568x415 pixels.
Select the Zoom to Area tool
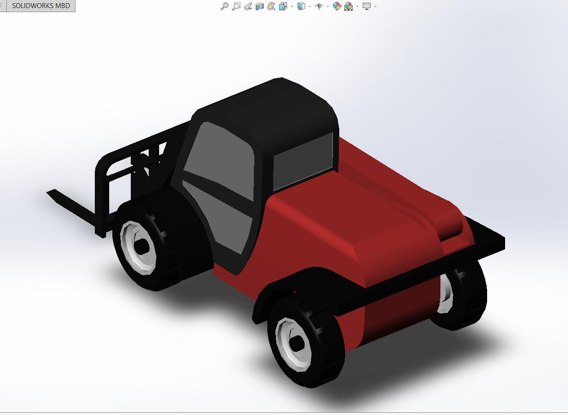click(x=236, y=6)
